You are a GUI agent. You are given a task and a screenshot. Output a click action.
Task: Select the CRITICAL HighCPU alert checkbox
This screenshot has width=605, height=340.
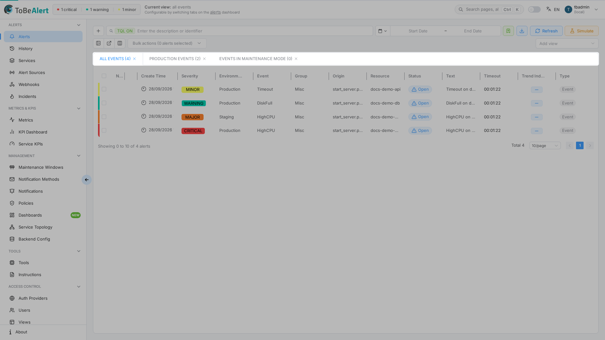point(104,131)
